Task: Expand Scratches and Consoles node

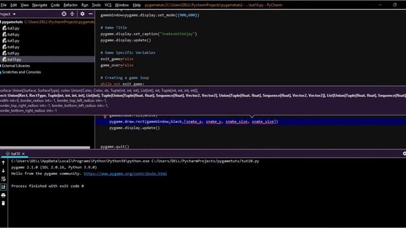Action: tap(21, 72)
